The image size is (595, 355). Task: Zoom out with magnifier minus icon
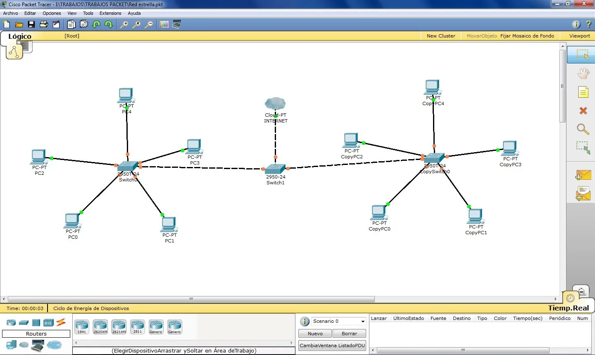coord(148,25)
